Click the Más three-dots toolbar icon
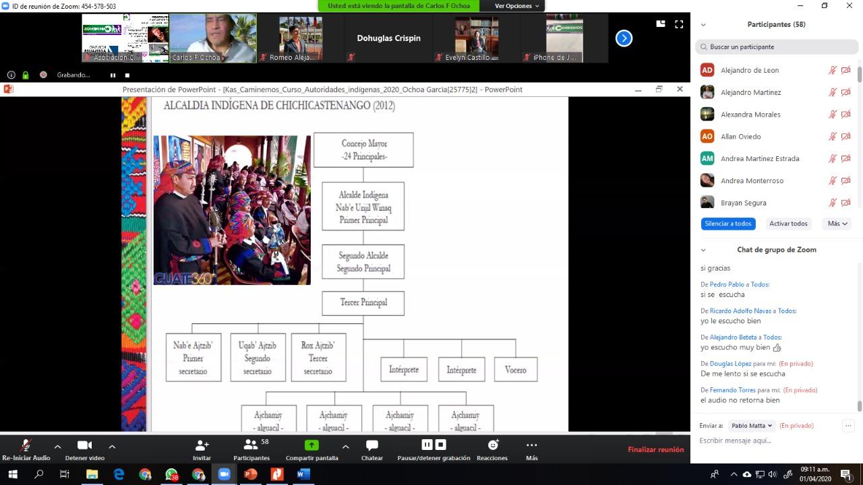This screenshot has width=863, height=485. (x=531, y=446)
